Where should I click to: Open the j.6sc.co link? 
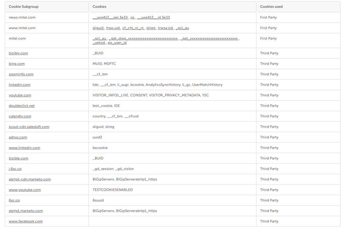[15, 169]
